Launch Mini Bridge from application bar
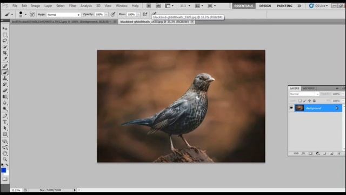 point(158,6)
